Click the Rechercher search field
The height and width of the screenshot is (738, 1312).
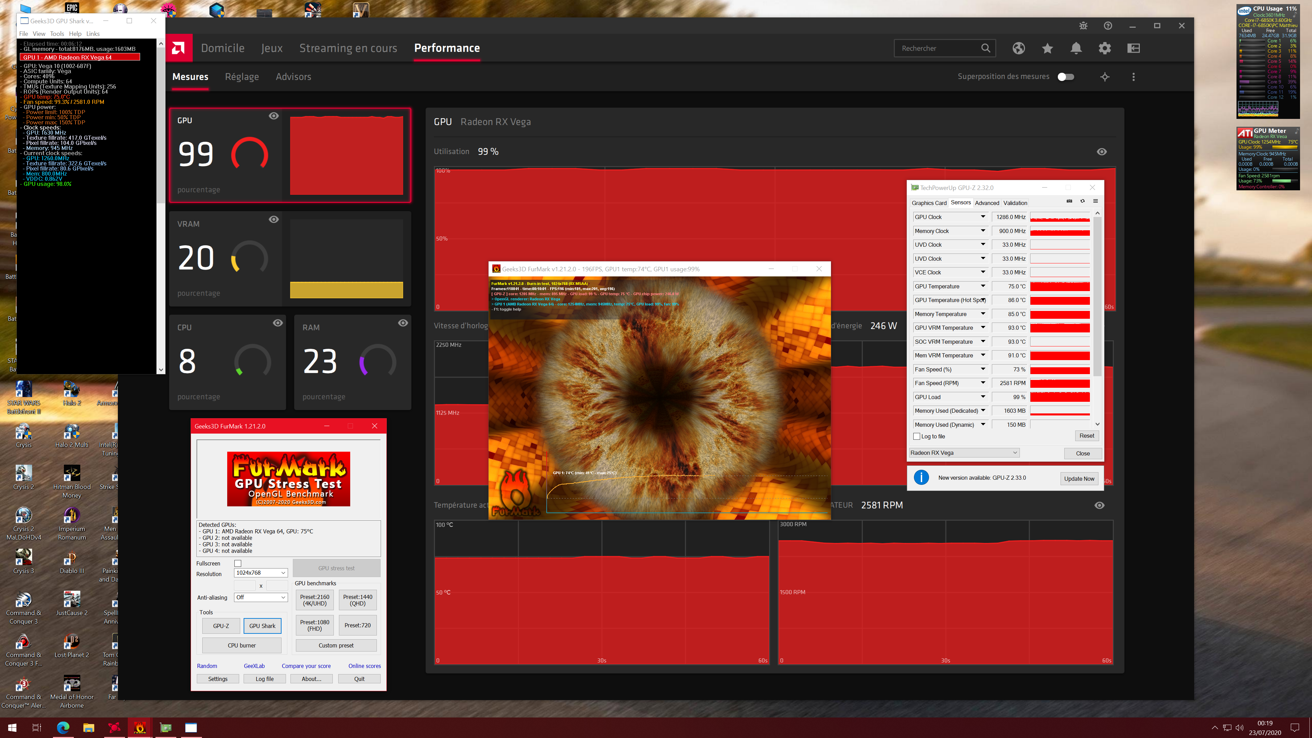[937, 49]
